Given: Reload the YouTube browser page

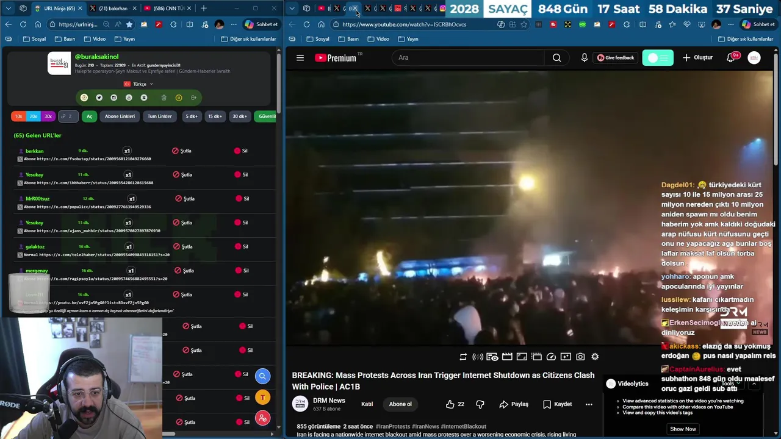Looking at the screenshot, I should 306,24.
